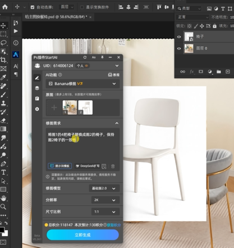The width and height of the screenshot is (234, 248).
Task: Click the Aa button in StartAI title bar
Action: click(x=94, y=57)
